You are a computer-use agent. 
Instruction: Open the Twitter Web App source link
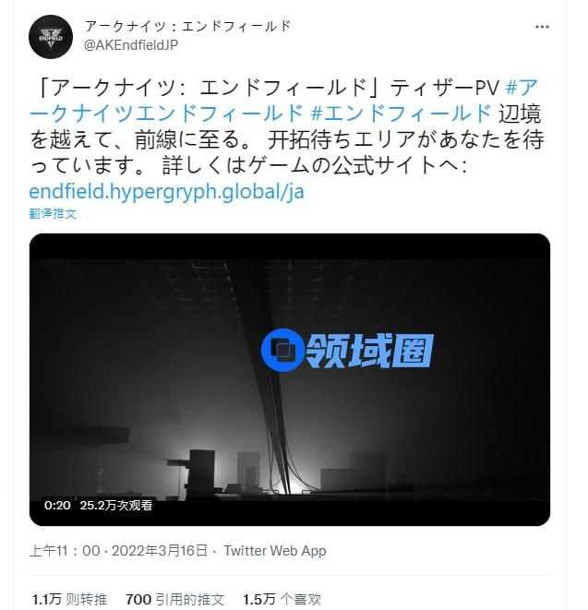(x=275, y=551)
